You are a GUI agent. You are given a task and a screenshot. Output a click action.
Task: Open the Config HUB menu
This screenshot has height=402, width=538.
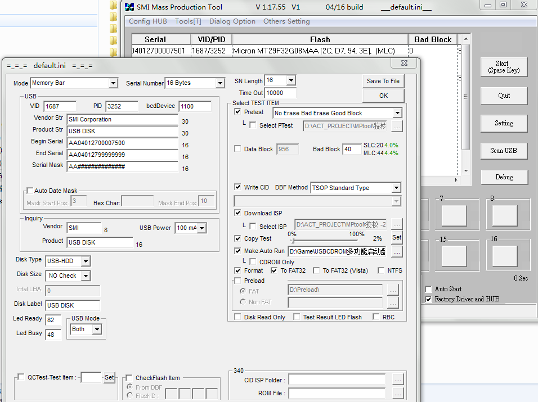(147, 21)
